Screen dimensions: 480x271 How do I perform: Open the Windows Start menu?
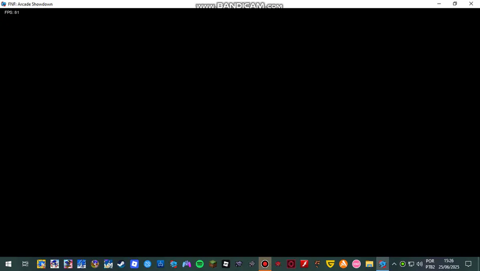[8, 264]
